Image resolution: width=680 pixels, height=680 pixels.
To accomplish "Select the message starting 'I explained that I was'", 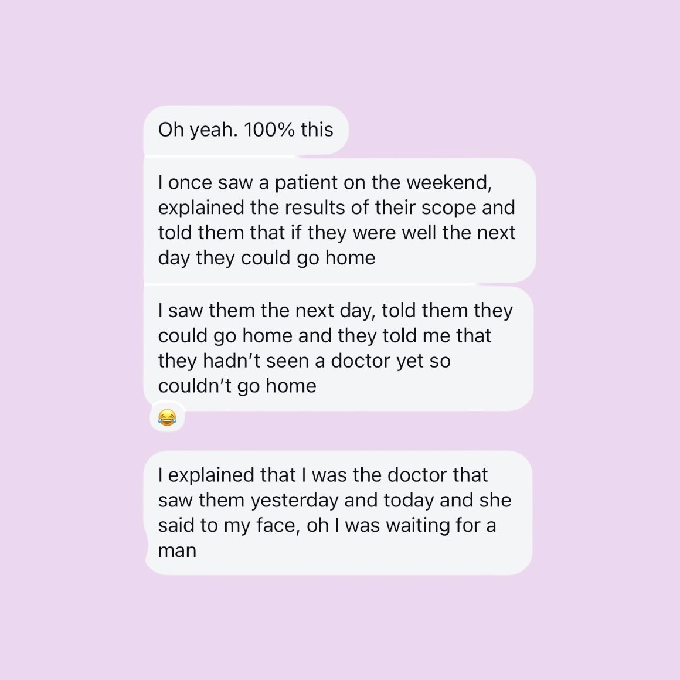I will click(x=338, y=512).
